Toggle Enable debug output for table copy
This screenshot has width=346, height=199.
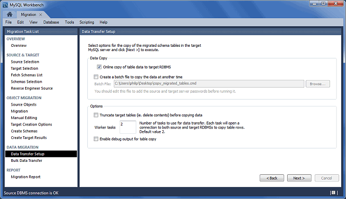(x=96, y=139)
